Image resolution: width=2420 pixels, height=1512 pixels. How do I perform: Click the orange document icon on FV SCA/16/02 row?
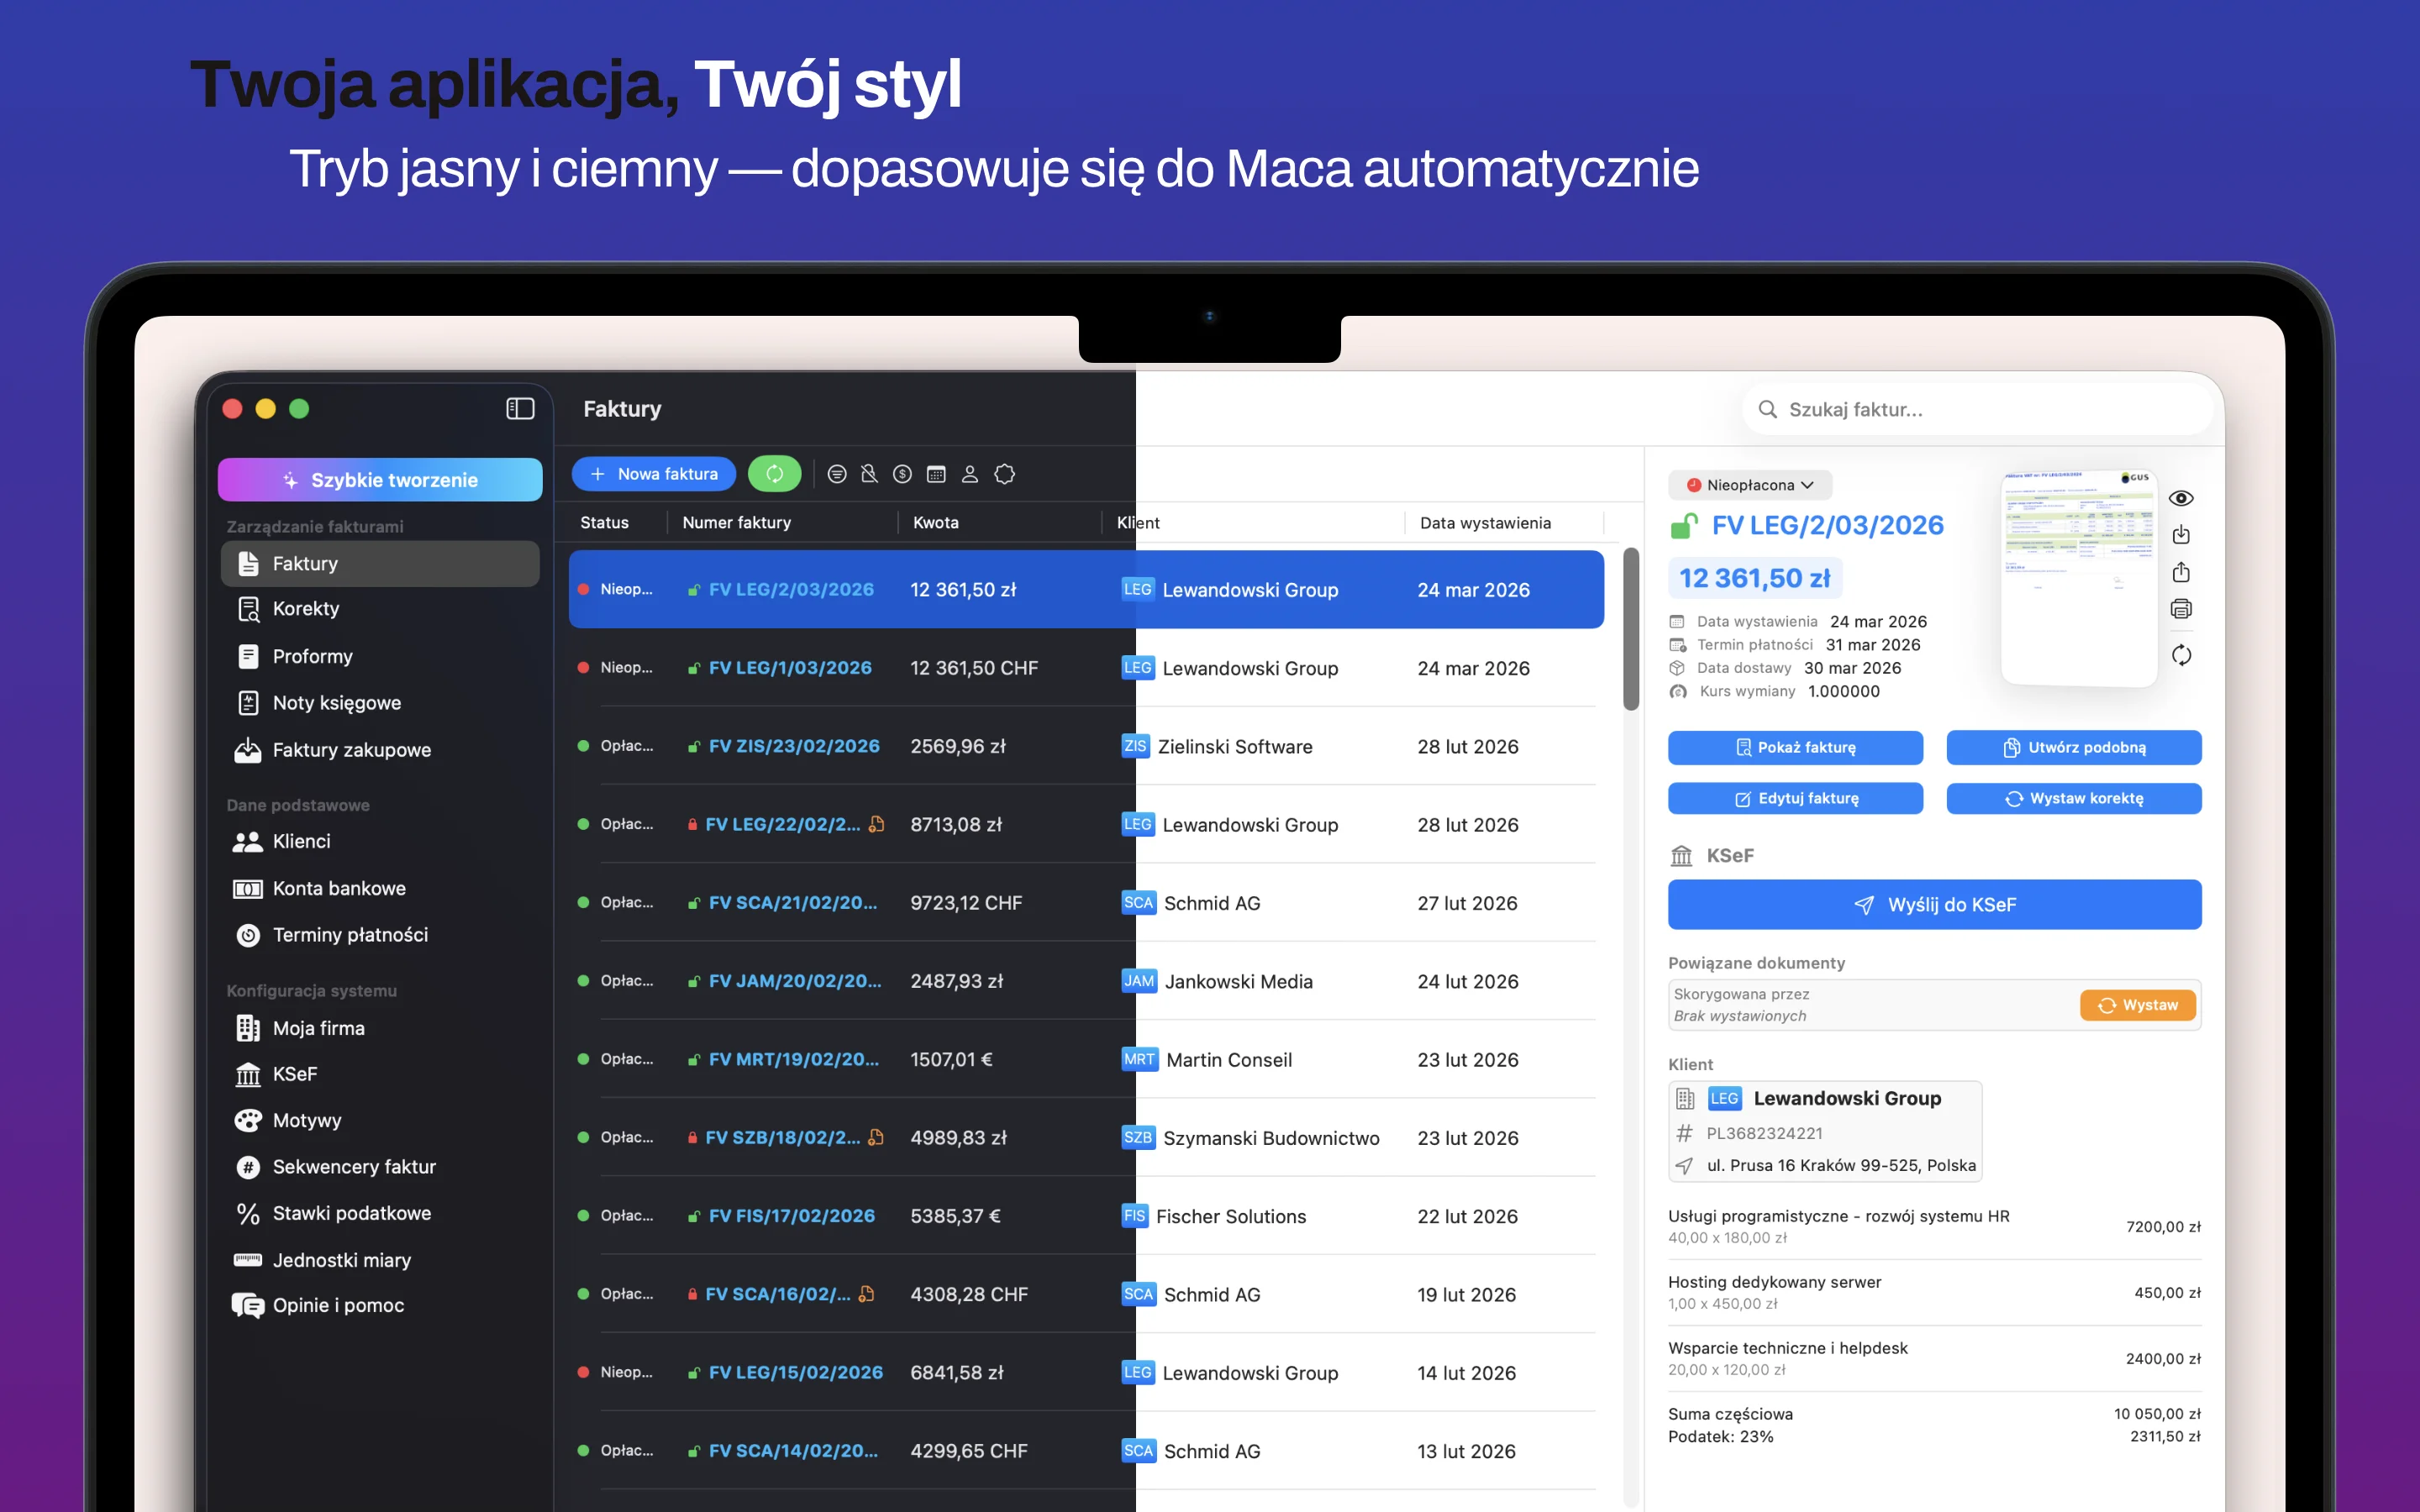pyautogui.click(x=866, y=1294)
